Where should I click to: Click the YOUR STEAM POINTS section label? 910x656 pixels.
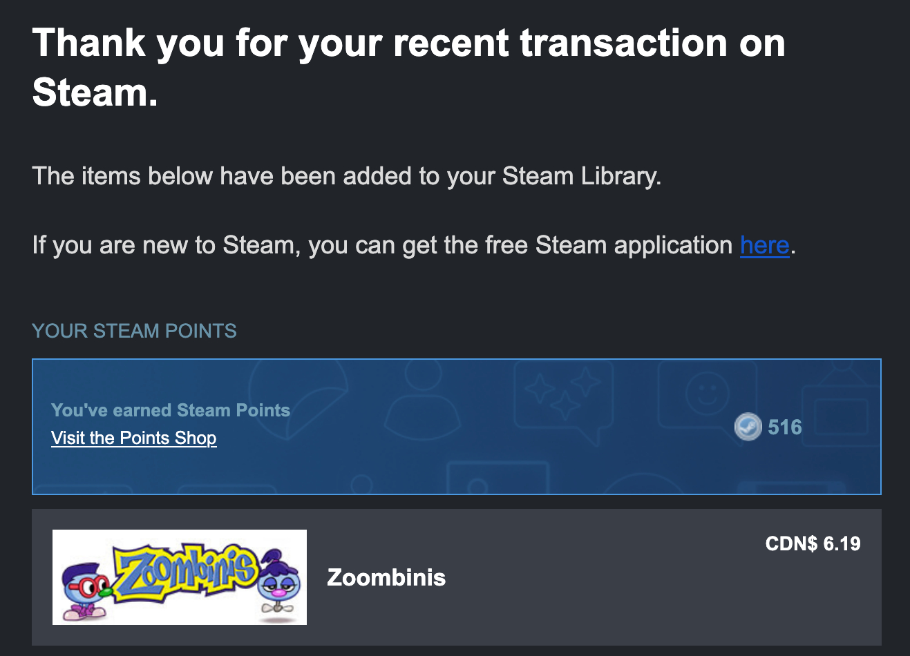coord(134,331)
